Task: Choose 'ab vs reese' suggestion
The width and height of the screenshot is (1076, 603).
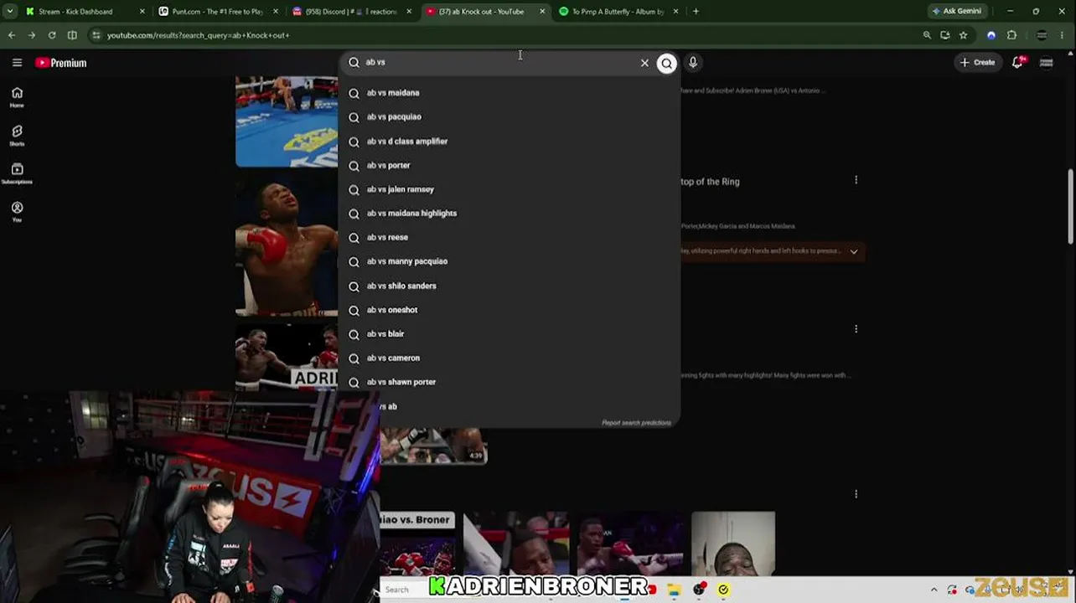Action: click(510, 238)
